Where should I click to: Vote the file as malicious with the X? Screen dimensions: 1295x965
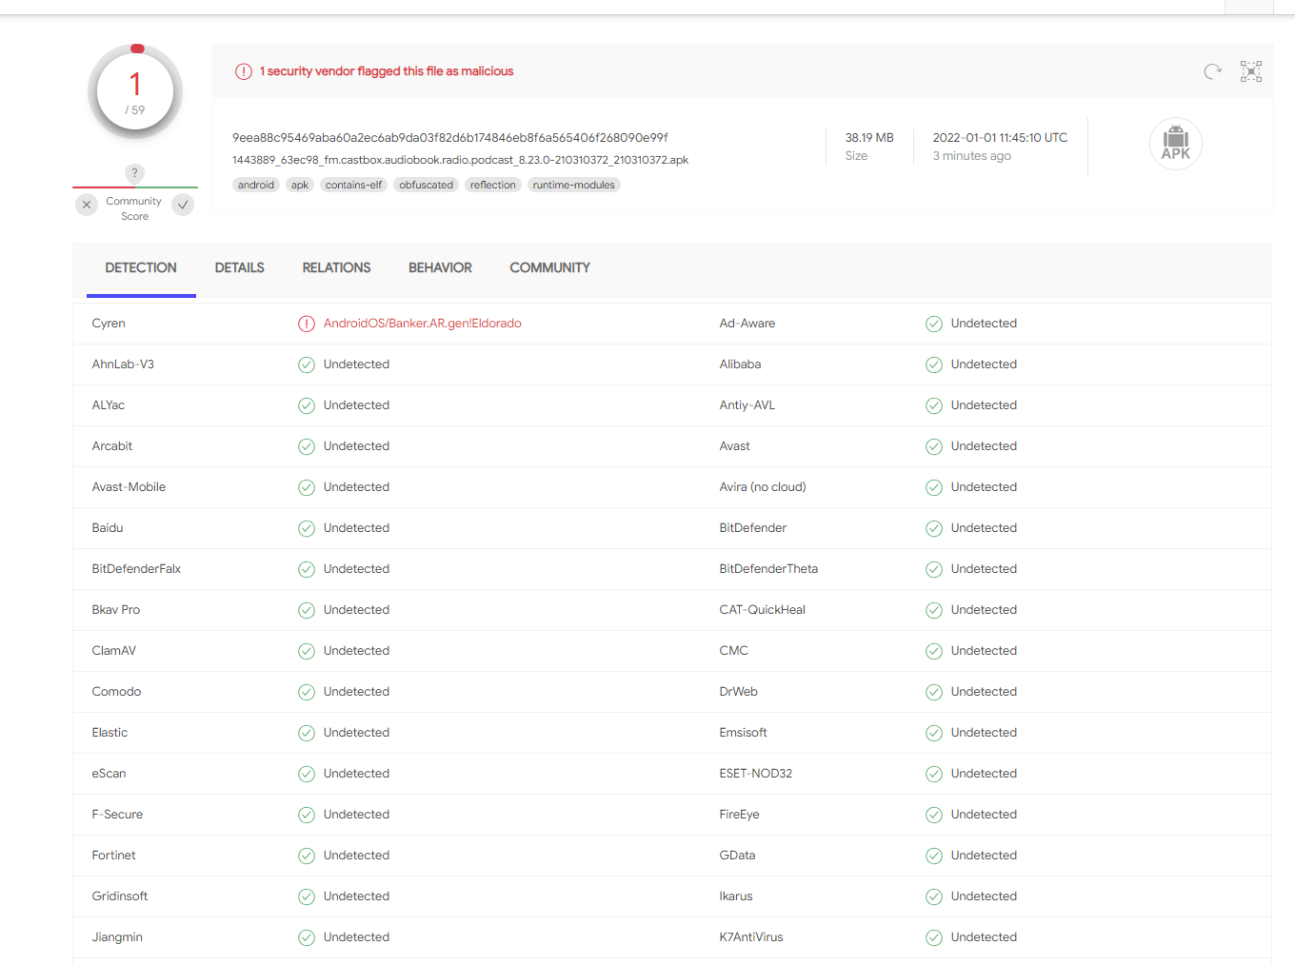(x=86, y=205)
